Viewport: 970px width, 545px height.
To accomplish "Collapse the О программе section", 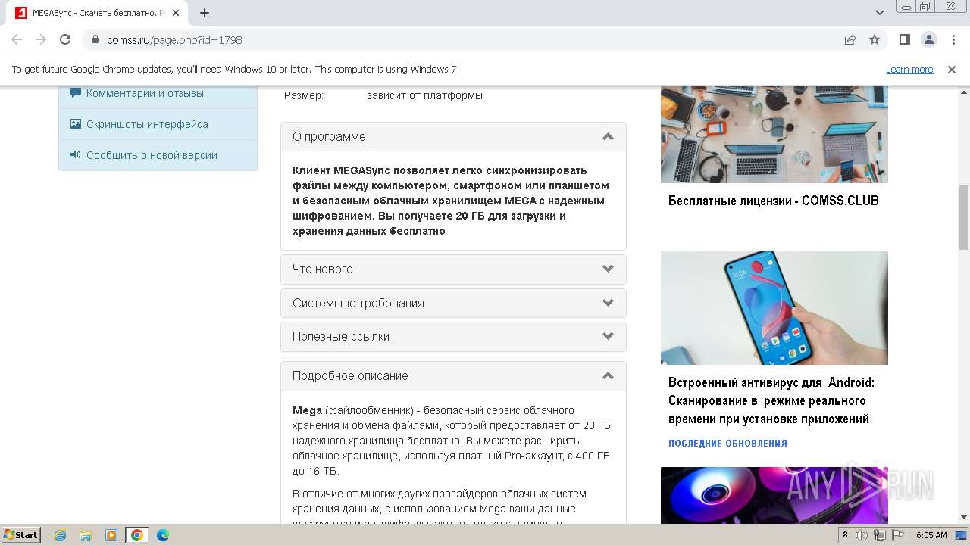I will tap(453, 137).
